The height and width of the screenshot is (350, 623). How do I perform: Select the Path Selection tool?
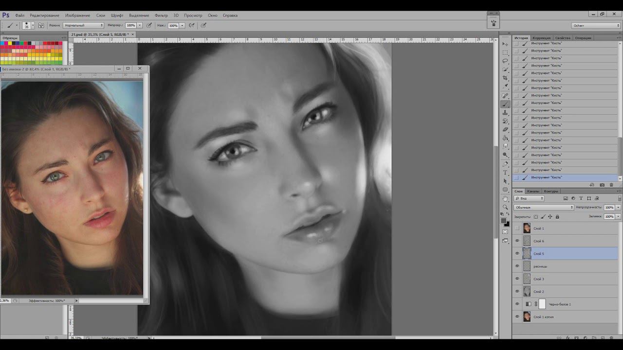505,181
